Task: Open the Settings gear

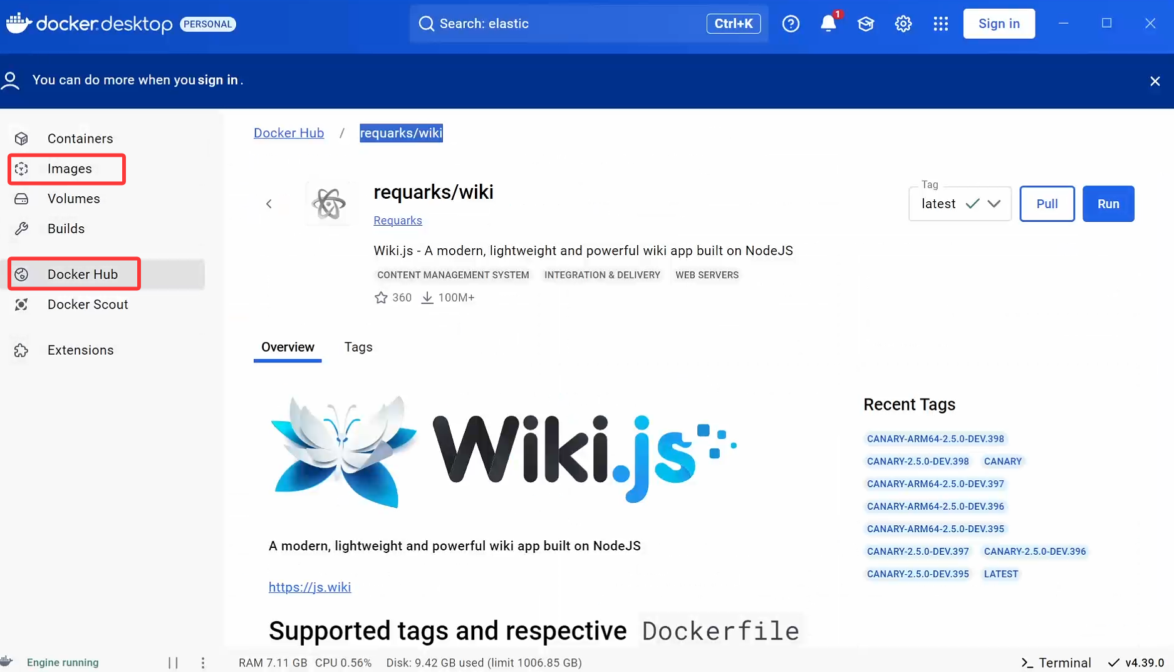Action: [903, 24]
